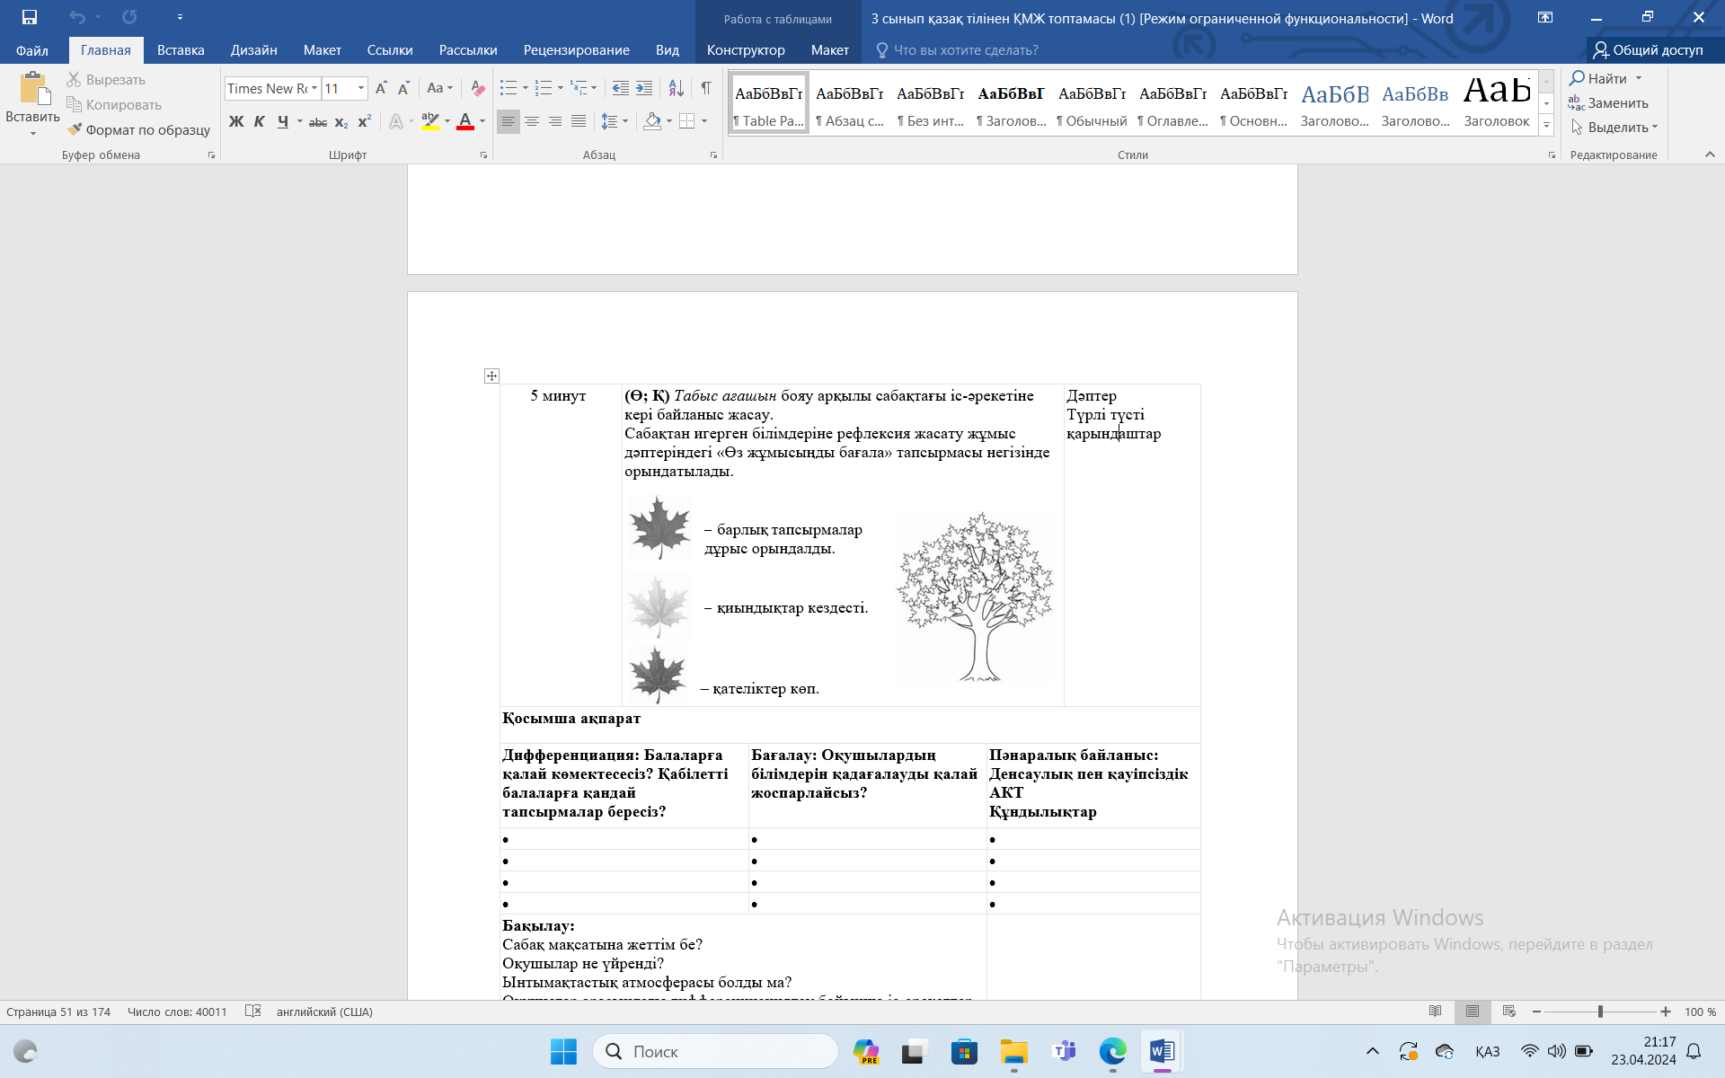The height and width of the screenshot is (1078, 1725).
Task: Toggle the show paragraph marks button
Action: tap(706, 88)
